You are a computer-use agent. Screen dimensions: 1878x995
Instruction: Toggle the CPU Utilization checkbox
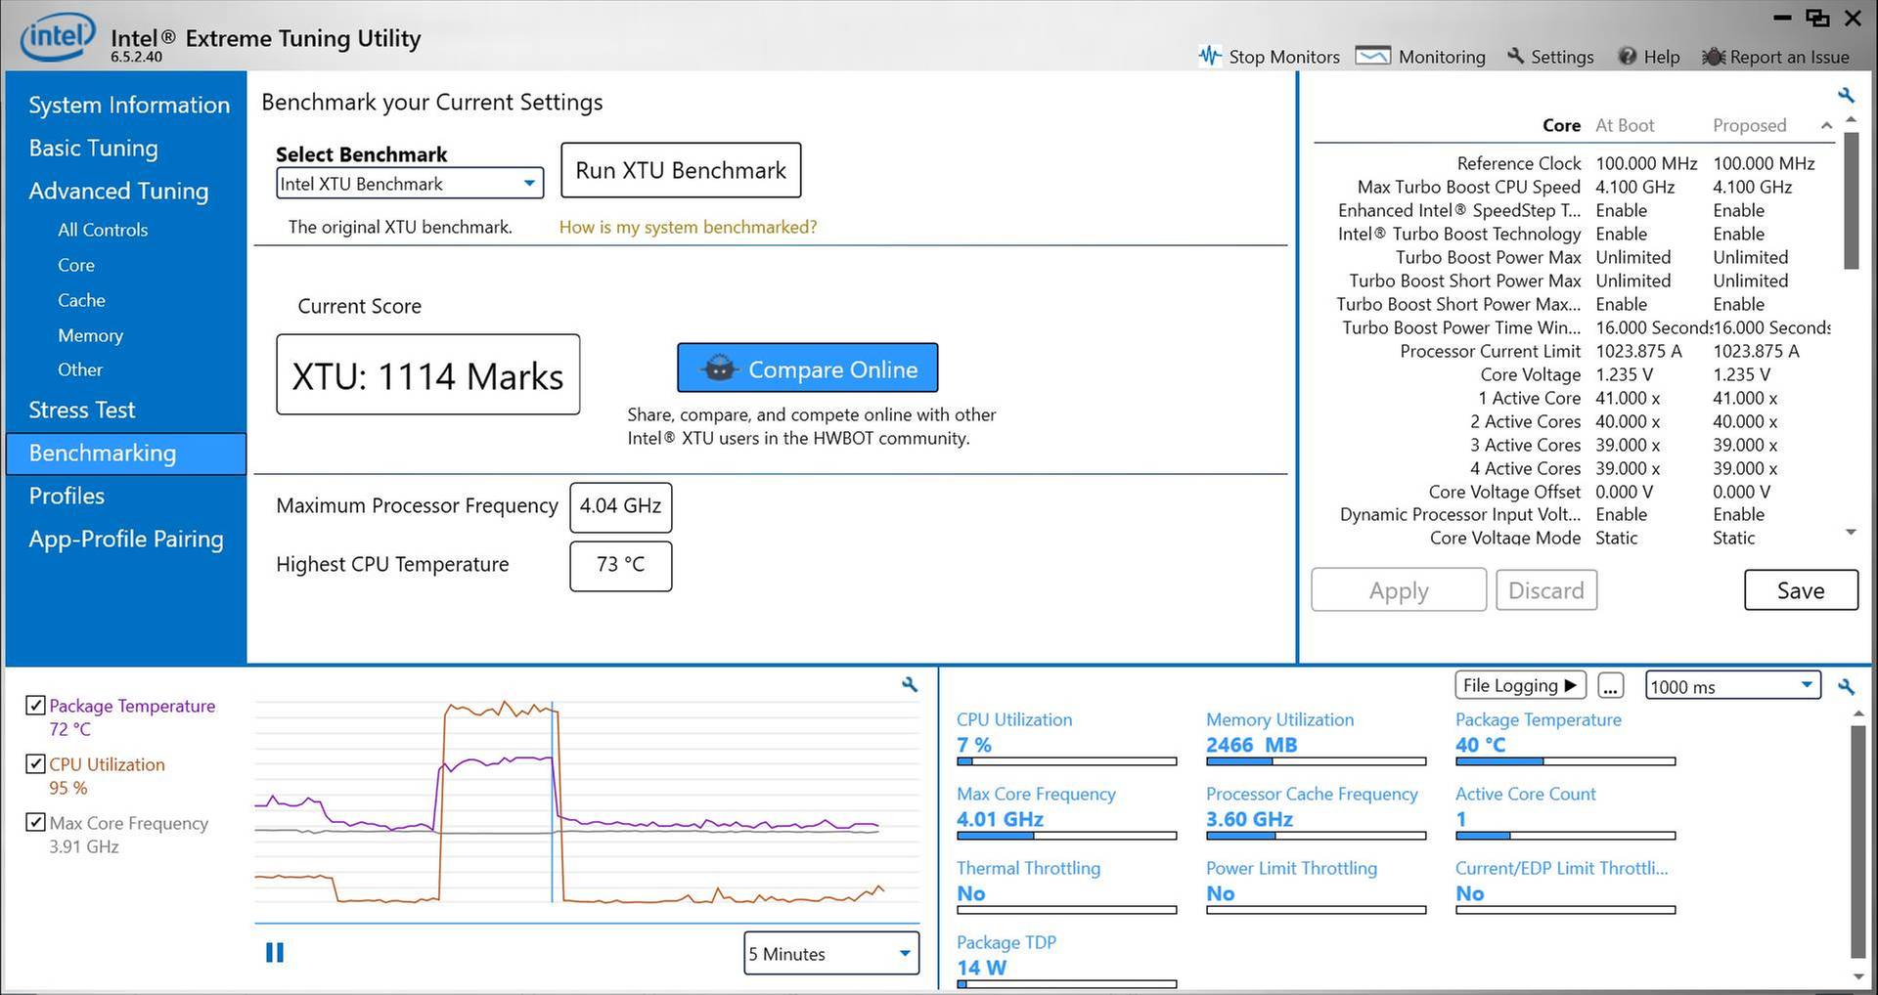pyautogui.click(x=35, y=763)
